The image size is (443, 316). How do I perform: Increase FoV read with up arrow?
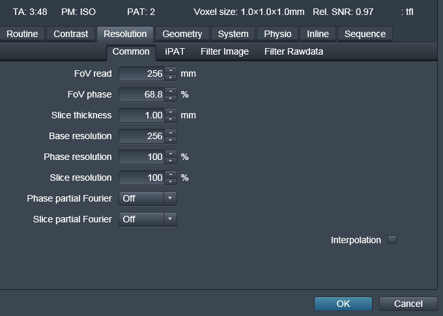coord(171,70)
